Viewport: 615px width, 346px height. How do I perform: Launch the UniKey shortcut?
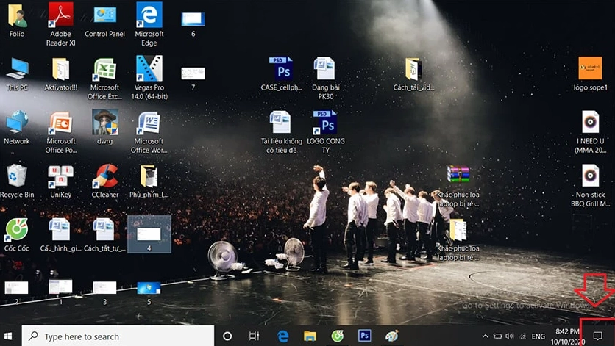61,181
